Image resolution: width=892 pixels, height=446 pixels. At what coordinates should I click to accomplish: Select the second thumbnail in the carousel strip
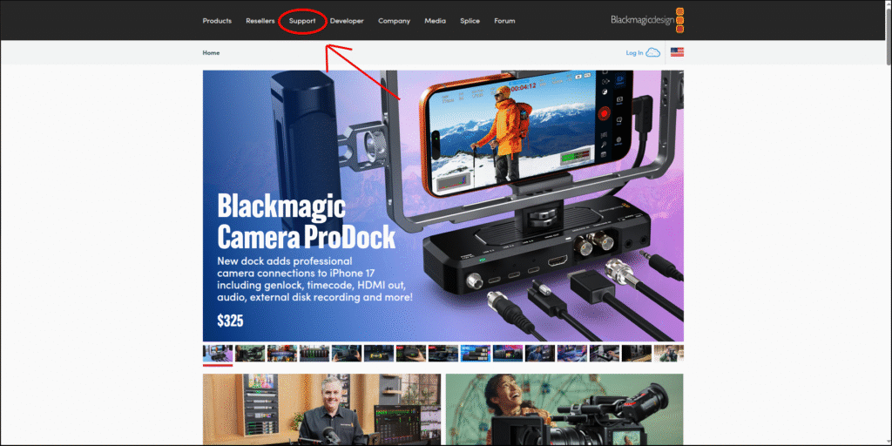click(x=250, y=353)
